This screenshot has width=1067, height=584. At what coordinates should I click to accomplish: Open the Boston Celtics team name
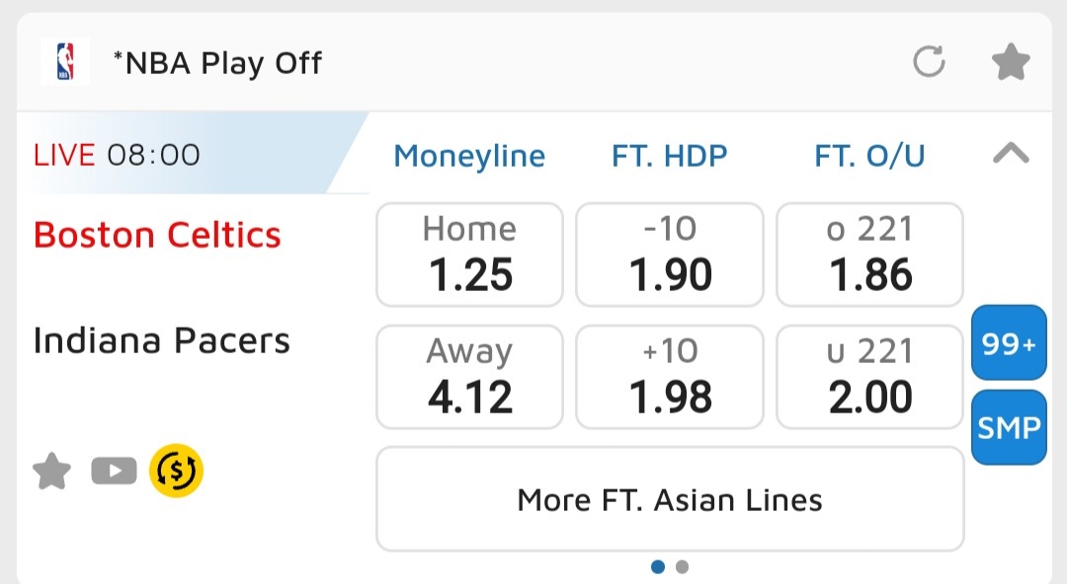click(x=157, y=236)
